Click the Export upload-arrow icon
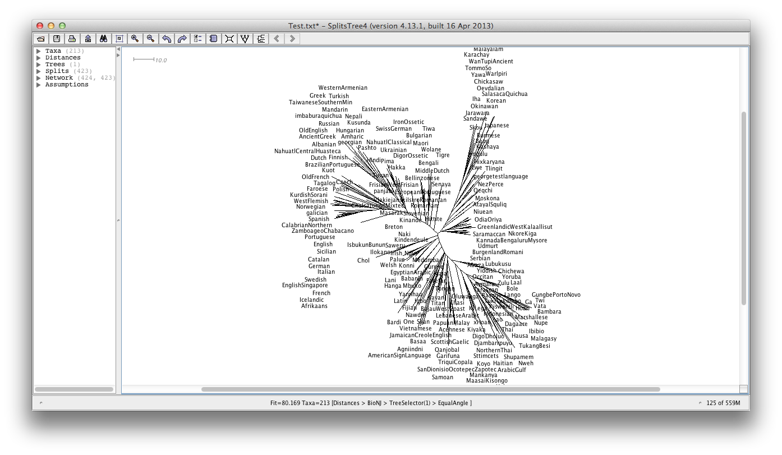The image size is (782, 455). (88, 39)
